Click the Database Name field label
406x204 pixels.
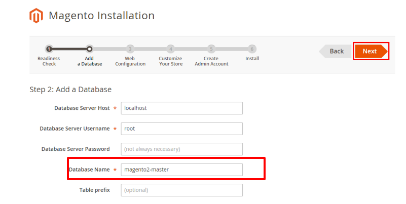click(x=89, y=170)
